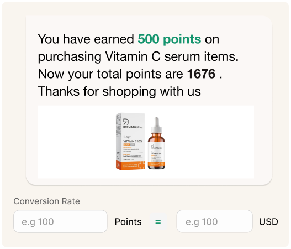This screenshot has width=291, height=249.
Task: Click the green equals sign icon
Action: click(x=158, y=222)
